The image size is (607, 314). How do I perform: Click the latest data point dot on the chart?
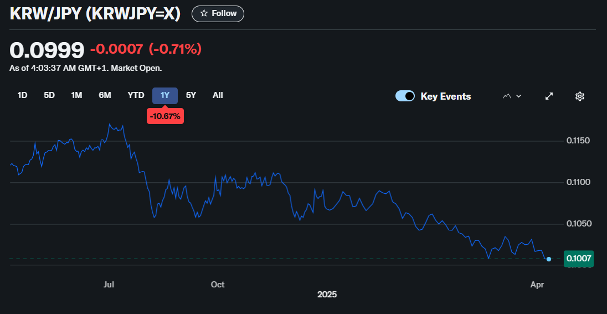click(548, 259)
